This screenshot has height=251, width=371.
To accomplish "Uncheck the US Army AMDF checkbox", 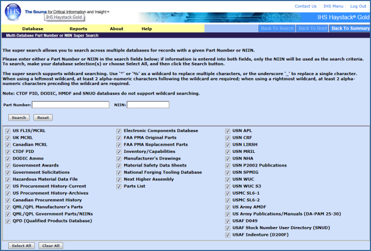I will click(x=228, y=207).
